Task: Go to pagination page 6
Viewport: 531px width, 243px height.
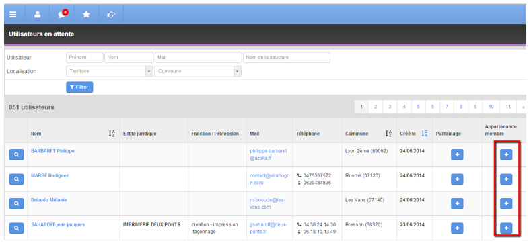Action: coord(433,107)
